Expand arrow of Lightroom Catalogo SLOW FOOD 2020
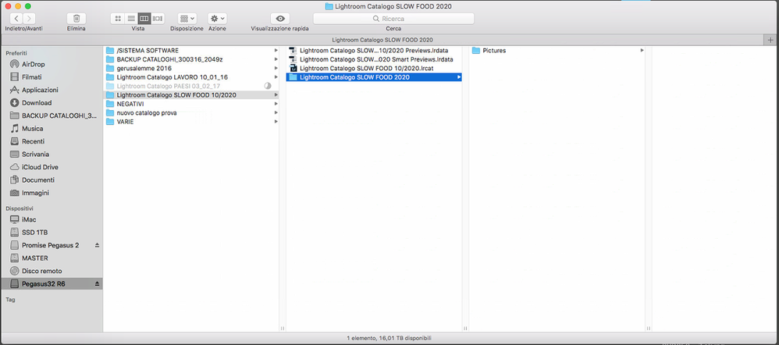 (458, 77)
